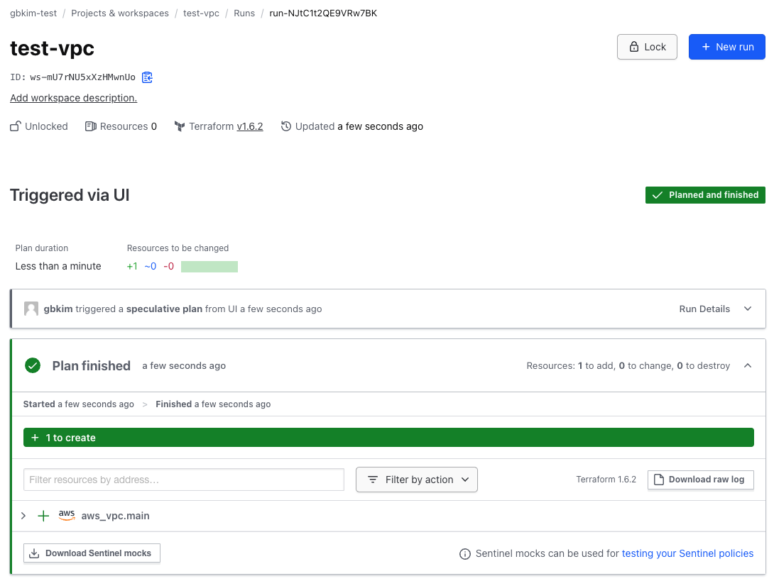Copy the workspace ID icon

147,77
